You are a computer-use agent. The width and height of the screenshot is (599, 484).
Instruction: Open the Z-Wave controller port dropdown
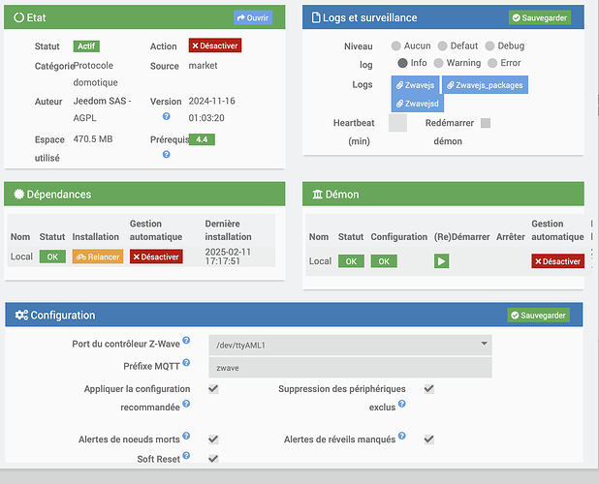pos(350,345)
